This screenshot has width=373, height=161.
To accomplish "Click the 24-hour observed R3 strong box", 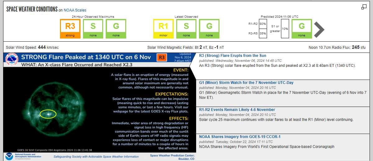I will pyautogui.click(x=70, y=29).
